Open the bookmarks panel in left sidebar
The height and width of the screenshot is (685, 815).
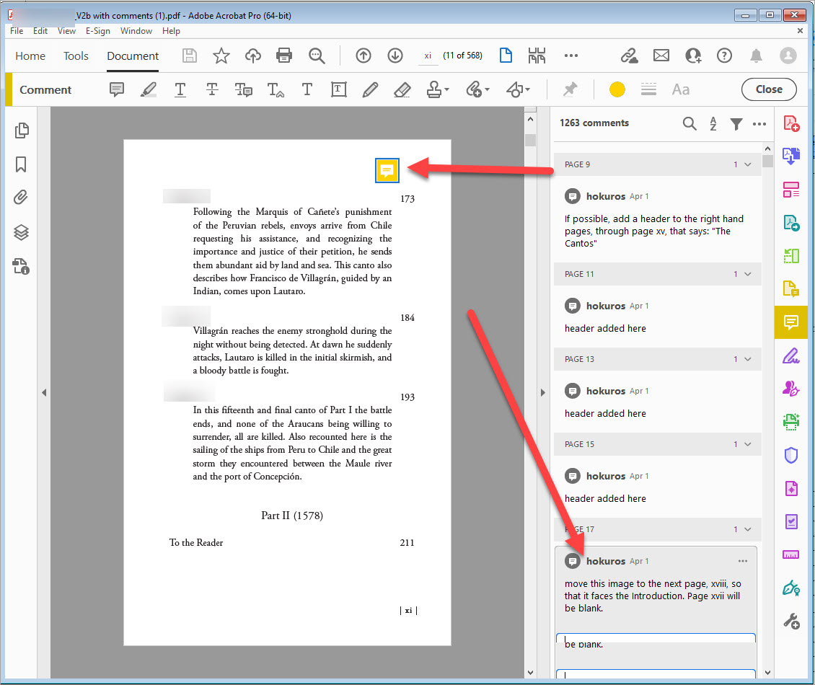click(x=22, y=164)
